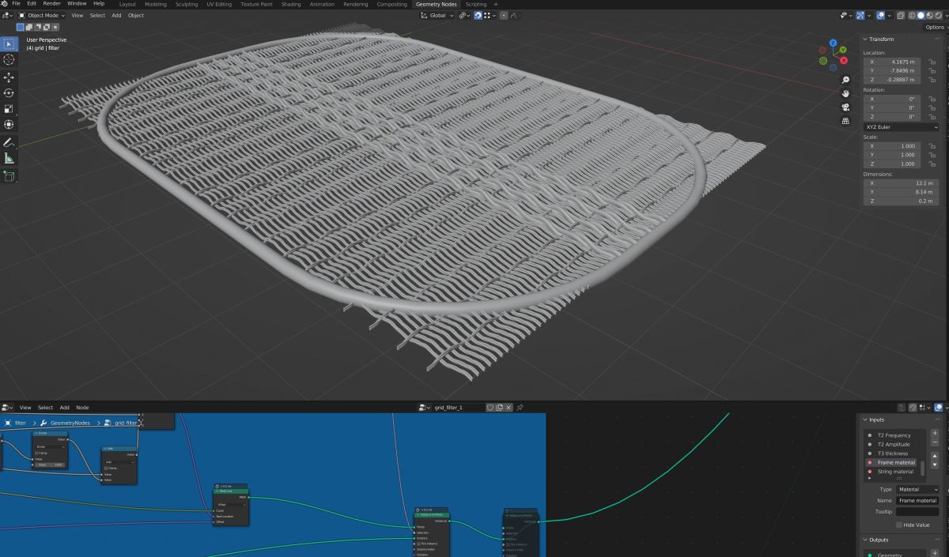The image size is (949, 557).
Task: Select the Select Box tool
Action: (9, 43)
